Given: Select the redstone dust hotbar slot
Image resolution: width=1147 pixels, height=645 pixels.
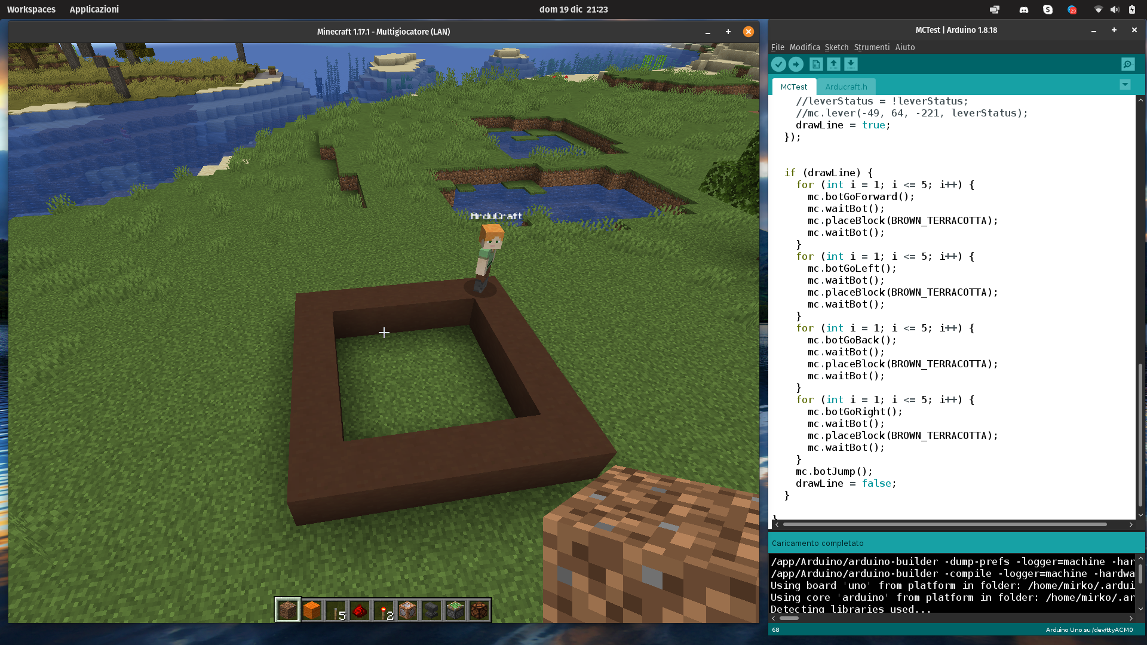Looking at the screenshot, I should (x=360, y=610).
